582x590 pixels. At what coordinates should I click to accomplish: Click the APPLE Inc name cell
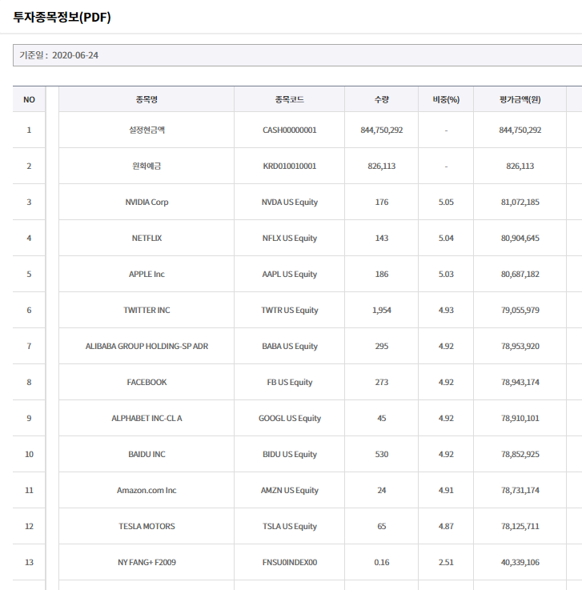[147, 274]
